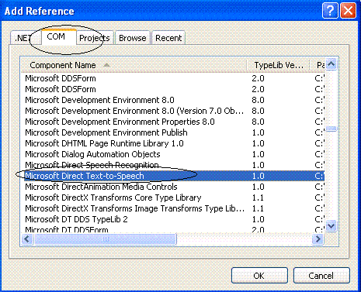Confirm with the OK button

259,276
